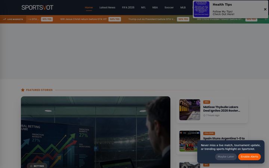The image size is (269, 168).
Task: Open the featured betting story image
Action: (96, 132)
